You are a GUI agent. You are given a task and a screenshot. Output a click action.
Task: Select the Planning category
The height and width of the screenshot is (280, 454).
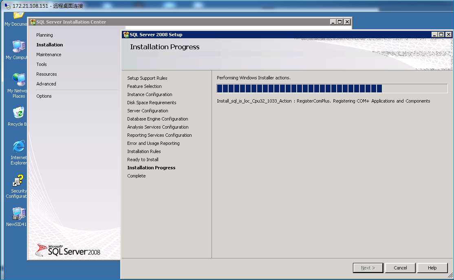(44, 35)
